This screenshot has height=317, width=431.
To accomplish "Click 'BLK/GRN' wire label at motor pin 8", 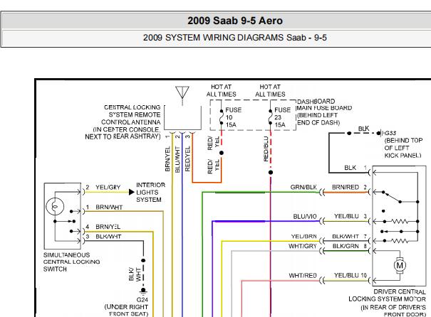I will (346, 246).
